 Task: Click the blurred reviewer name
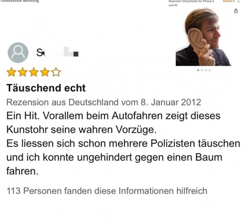[x=58, y=52]
